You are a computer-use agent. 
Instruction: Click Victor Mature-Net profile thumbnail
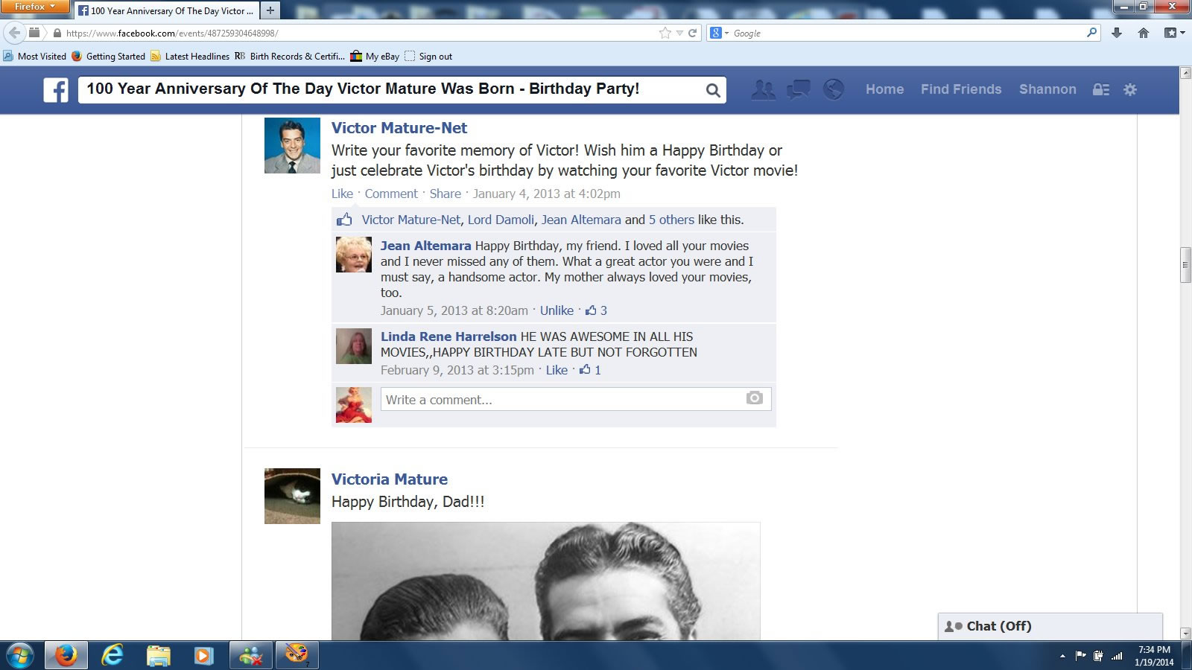pyautogui.click(x=292, y=145)
